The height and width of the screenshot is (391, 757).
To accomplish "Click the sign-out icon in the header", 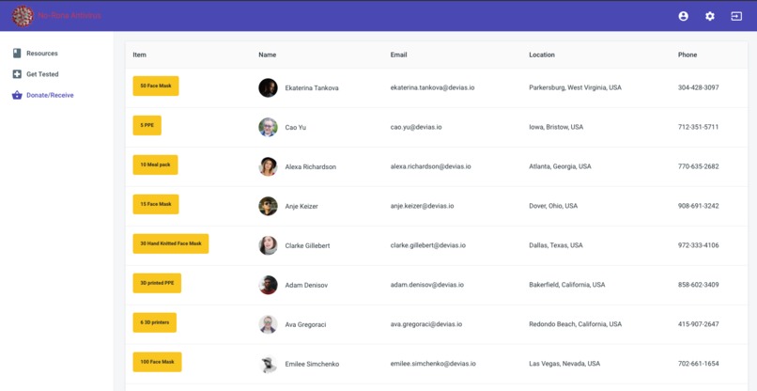I will point(736,16).
